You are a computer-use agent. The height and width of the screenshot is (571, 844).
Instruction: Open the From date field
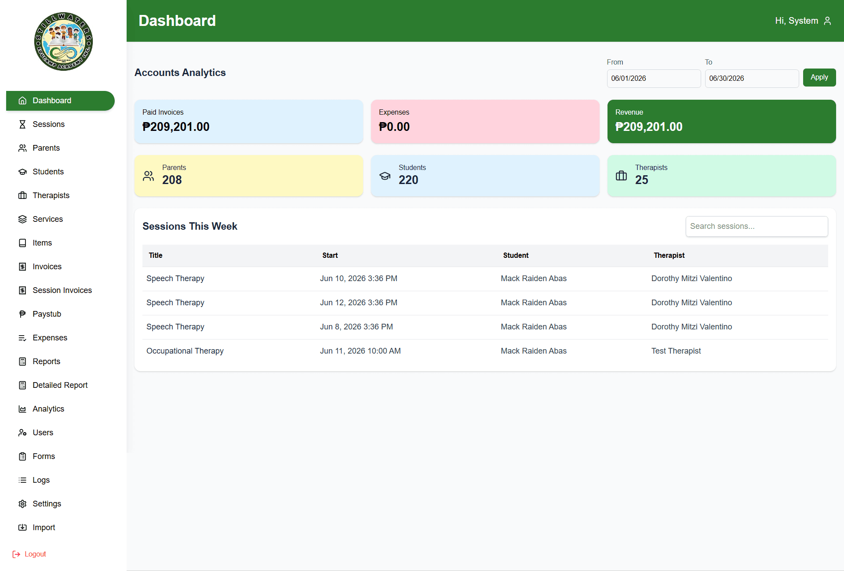tap(654, 79)
